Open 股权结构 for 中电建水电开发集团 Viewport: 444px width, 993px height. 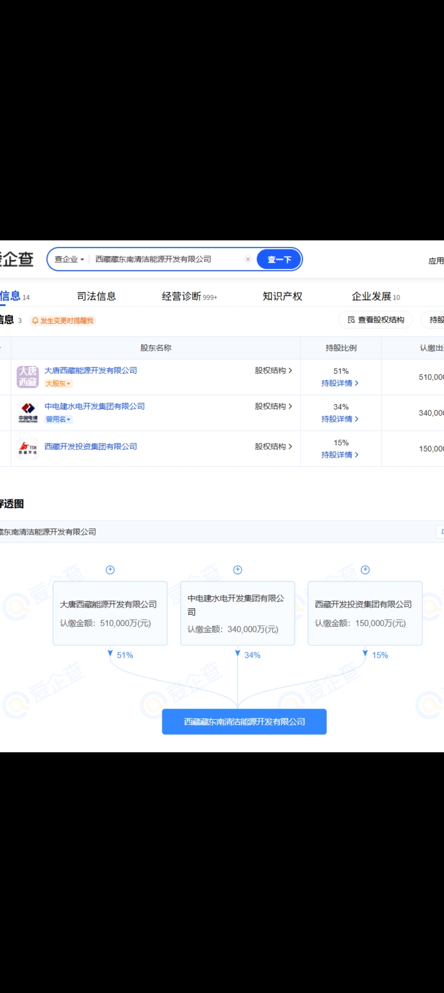273,406
